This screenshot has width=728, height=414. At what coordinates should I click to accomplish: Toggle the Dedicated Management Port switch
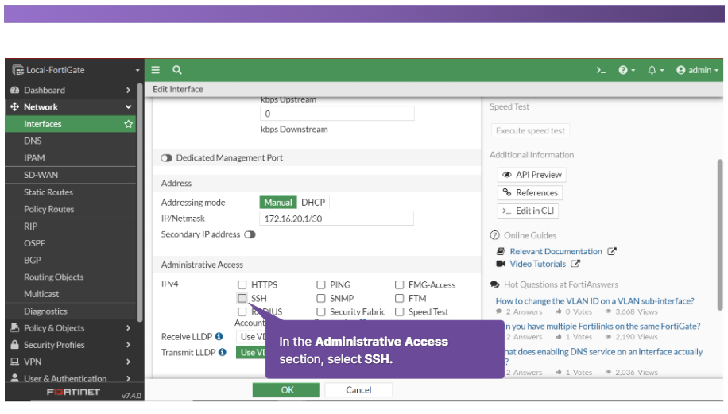166,158
